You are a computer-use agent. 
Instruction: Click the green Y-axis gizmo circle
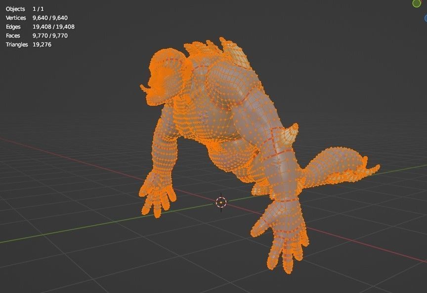pos(417,3)
